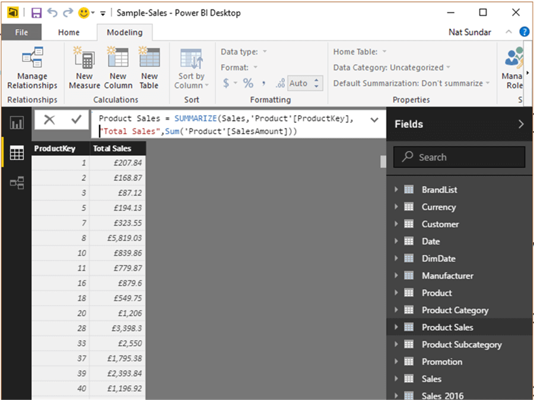Click the Save icon in the title bar
Image resolution: width=534 pixels, height=400 pixels.
36,13
